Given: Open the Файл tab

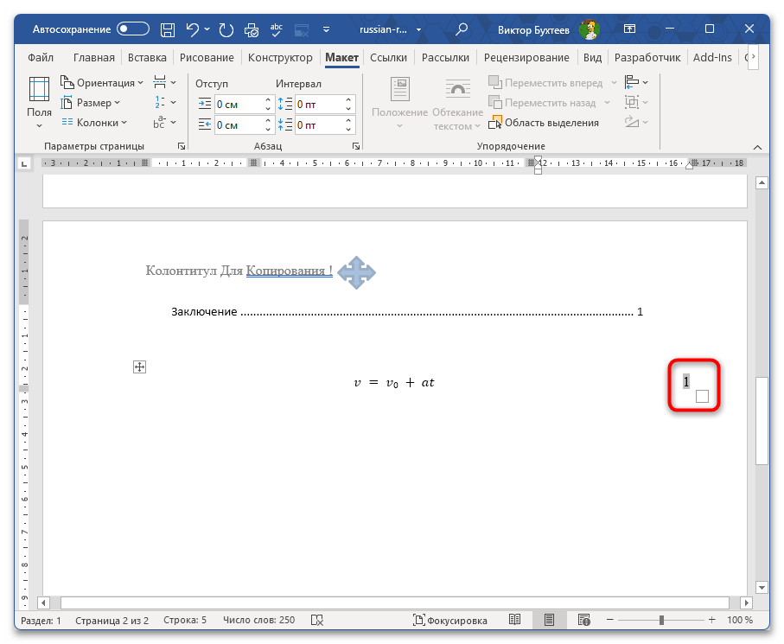Looking at the screenshot, I should tap(41, 58).
